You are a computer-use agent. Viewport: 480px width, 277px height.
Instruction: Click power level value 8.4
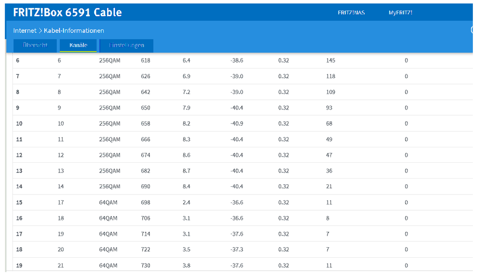[x=186, y=186]
